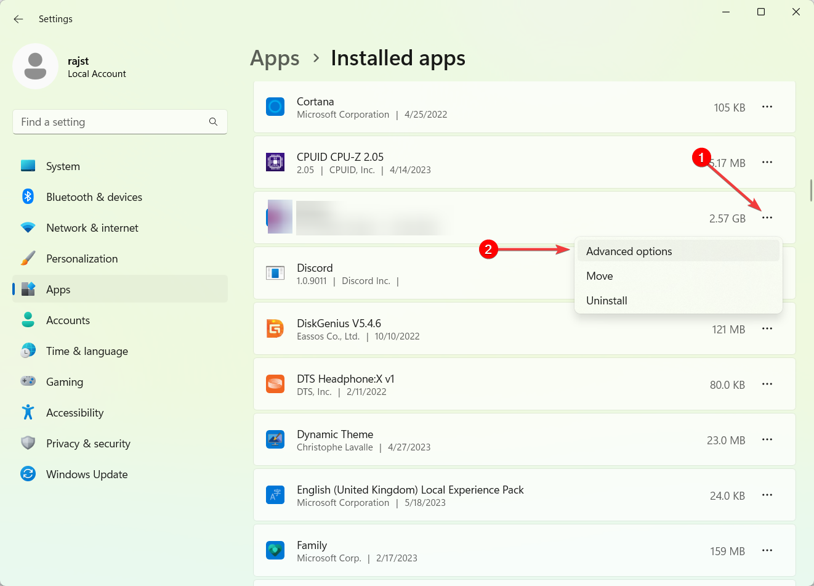Click the CPUID CPU-Z app icon

[x=275, y=163]
